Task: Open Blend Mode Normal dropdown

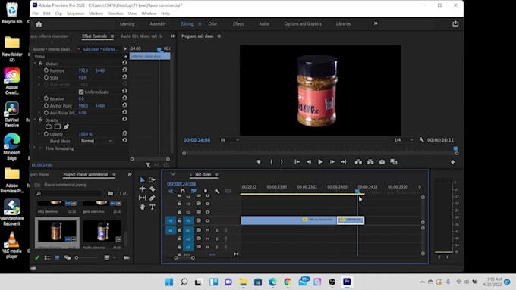Action: tap(96, 141)
